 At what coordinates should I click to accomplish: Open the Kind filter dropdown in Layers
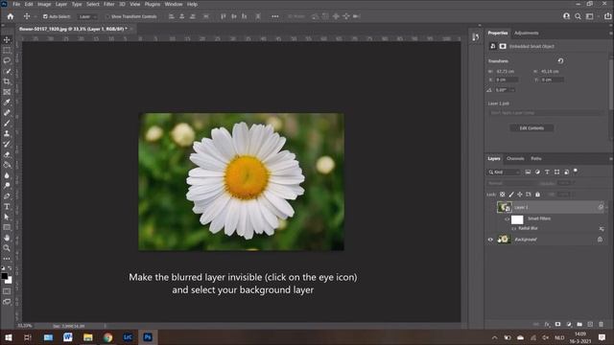click(504, 172)
